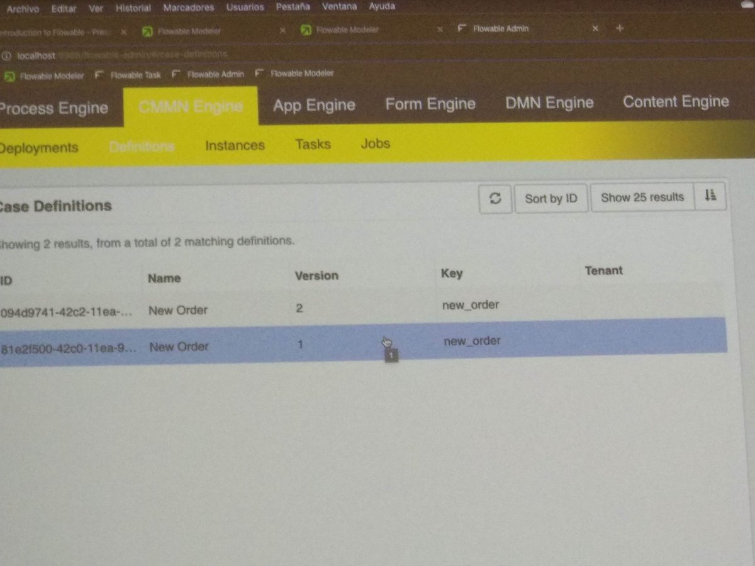Open the Content Engine tab
Image resolution: width=755 pixels, height=566 pixels.
coord(676,102)
